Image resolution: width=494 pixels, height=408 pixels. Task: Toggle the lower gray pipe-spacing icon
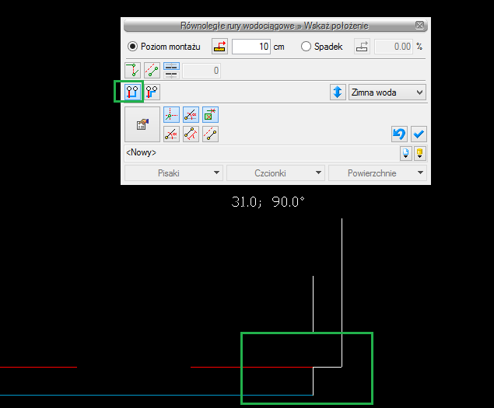click(x=171, y=75)
